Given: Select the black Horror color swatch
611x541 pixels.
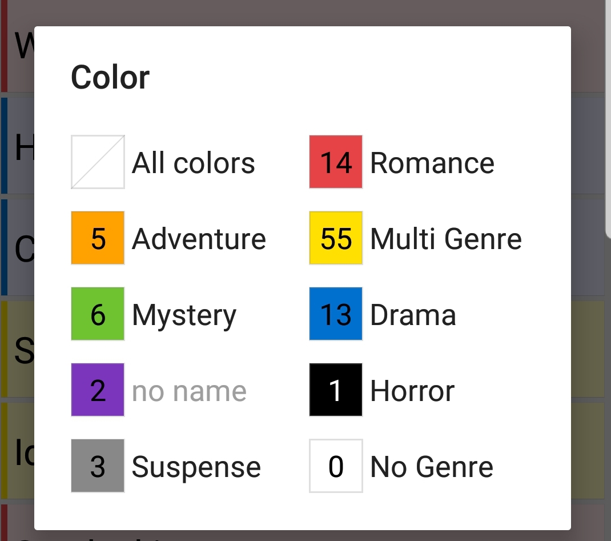Looking at the screenshot, I should click(x=336, y=390).
